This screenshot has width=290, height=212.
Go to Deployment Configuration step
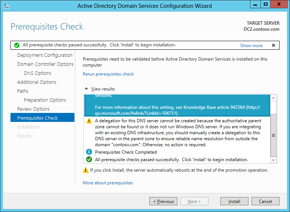(x=45, y=55)
